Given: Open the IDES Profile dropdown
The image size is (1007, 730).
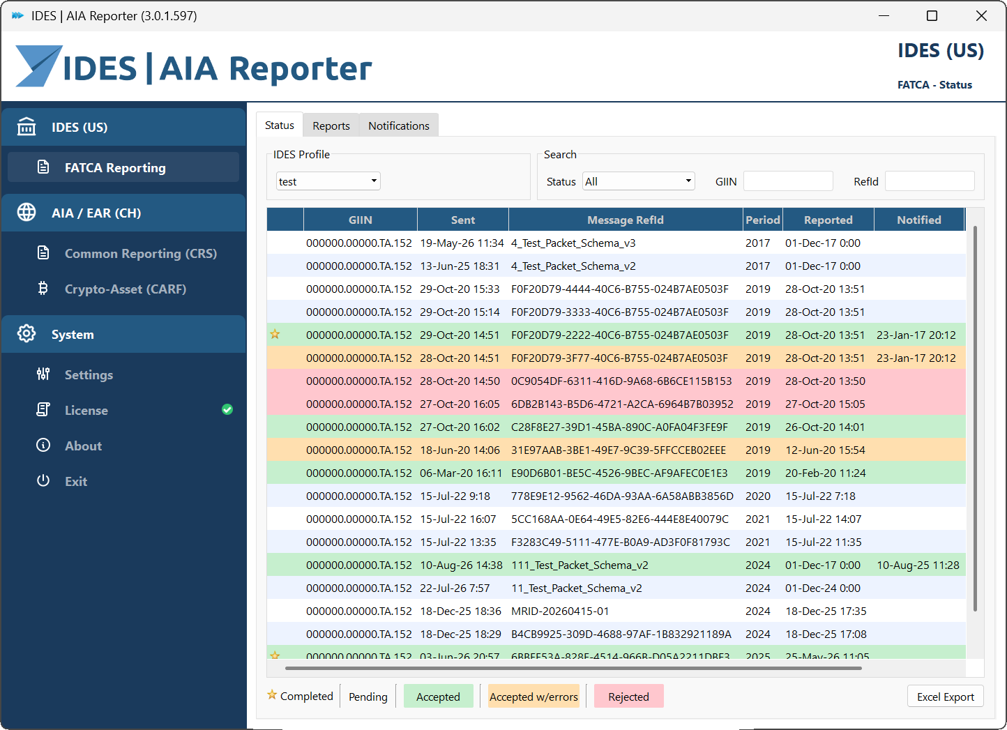Looking at the screenshot, I should [x=328, y=181].
